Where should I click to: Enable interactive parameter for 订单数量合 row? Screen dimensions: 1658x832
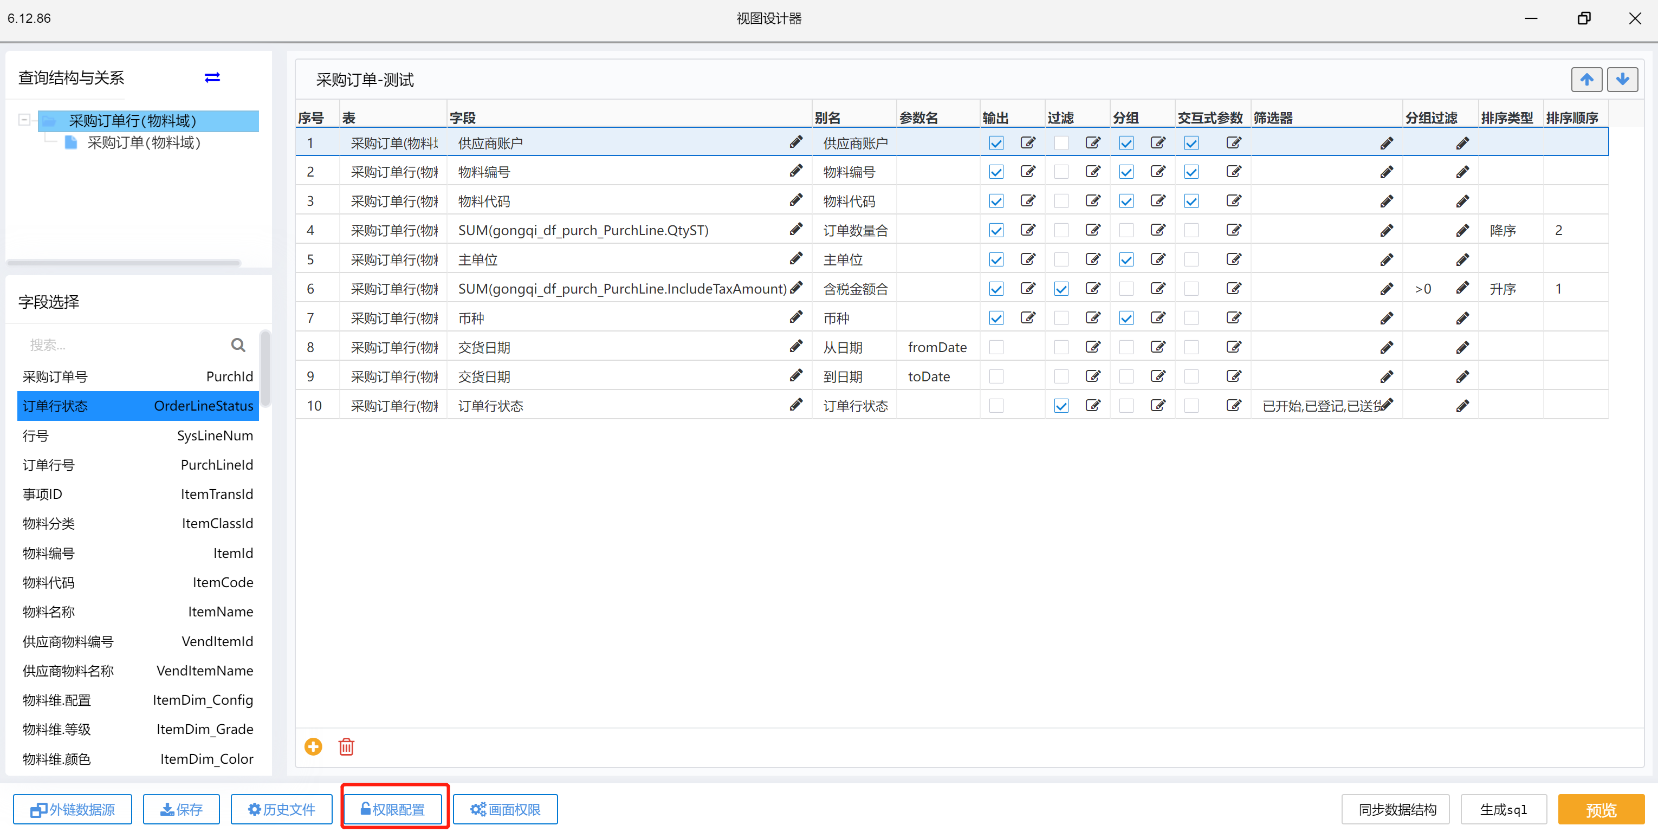[x=1191, y=230]
